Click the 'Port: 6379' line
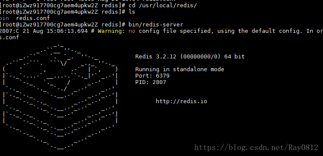323x156 pixels. (153, 75)
